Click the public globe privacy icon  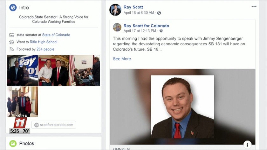159,13
